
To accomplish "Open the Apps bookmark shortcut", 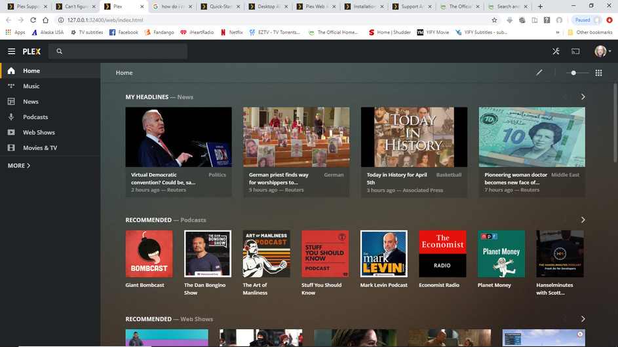I will coord(15,32).
